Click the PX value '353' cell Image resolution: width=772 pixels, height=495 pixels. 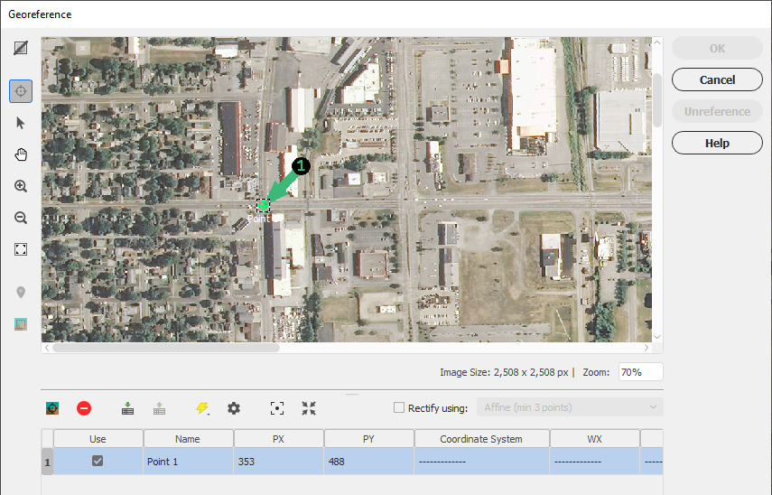278,462
